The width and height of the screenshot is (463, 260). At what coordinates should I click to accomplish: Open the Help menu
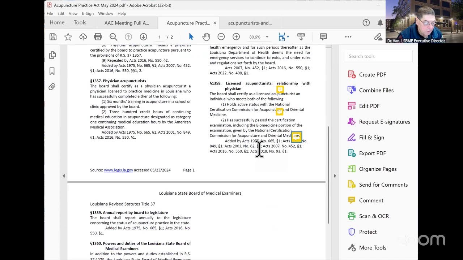(122, 13)
